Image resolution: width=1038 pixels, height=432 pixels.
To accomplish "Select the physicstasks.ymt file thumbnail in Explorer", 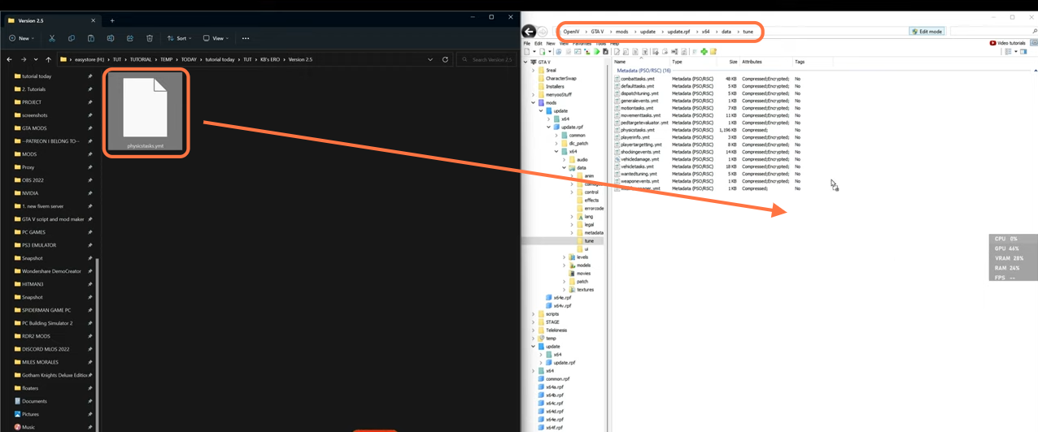I will [x=146, y=112].
